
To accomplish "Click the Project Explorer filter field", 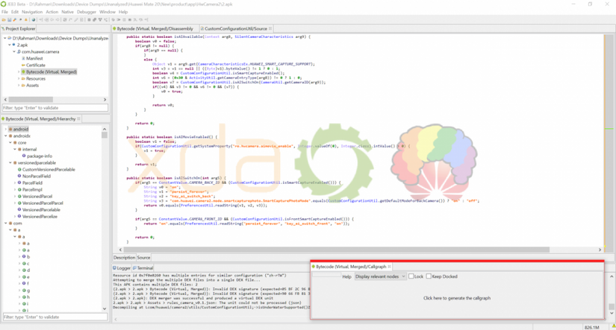I will [55, 108].
